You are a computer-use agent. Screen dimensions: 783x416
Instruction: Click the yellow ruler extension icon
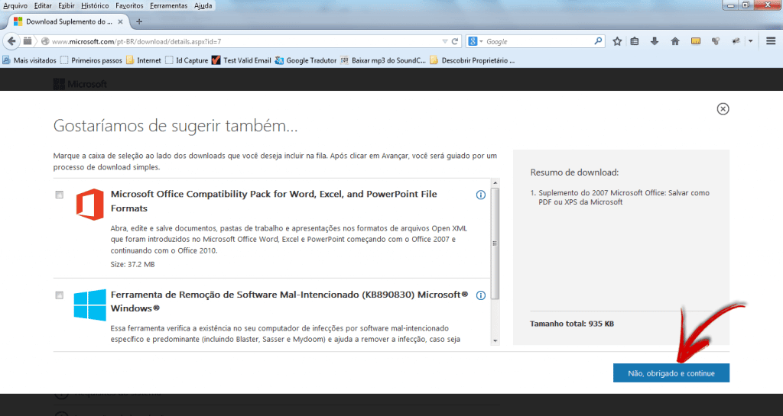(x=696, y=41)
